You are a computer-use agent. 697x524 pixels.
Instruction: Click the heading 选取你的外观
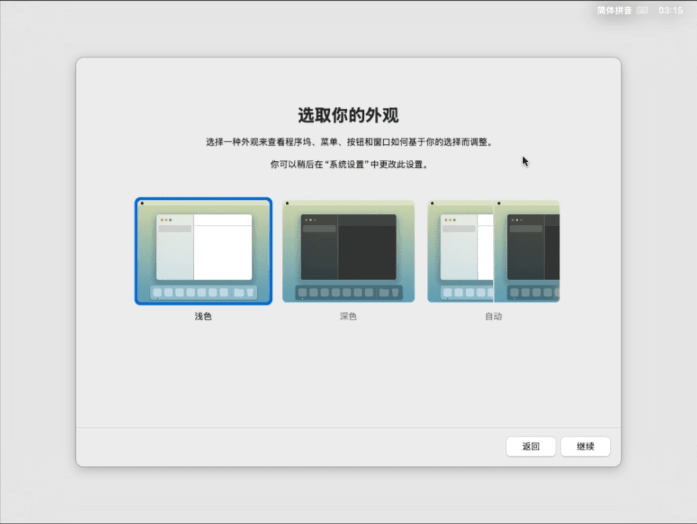(348, 116)
